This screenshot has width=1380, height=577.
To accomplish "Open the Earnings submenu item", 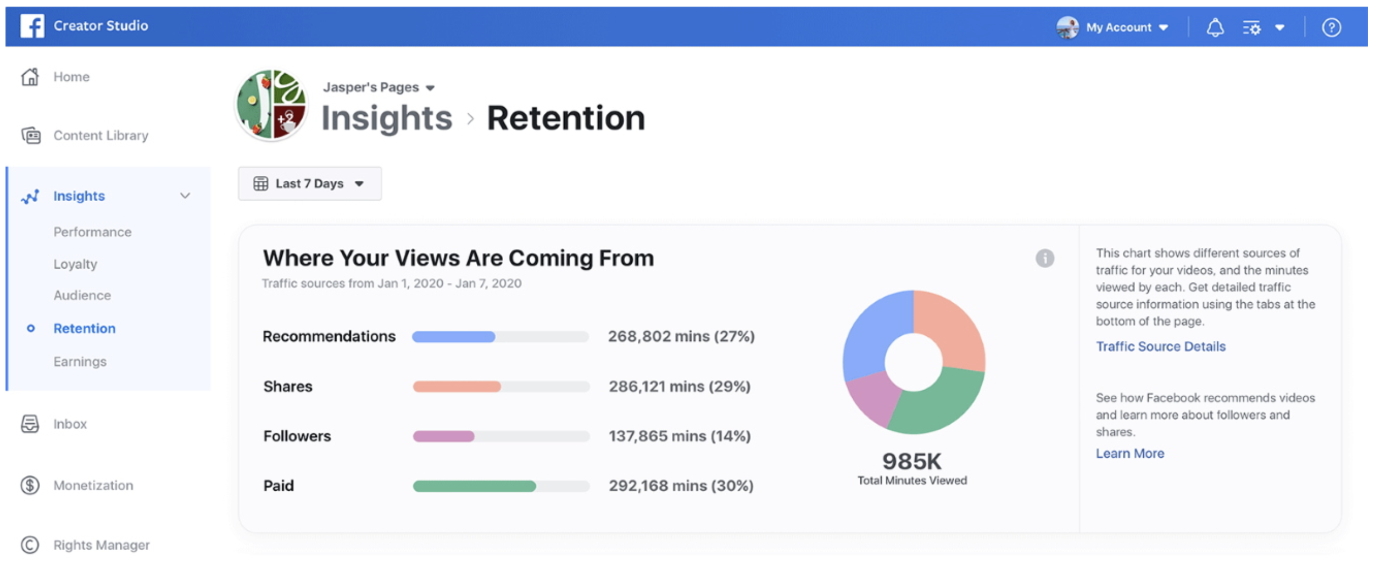I will click(x=80, y=362).
